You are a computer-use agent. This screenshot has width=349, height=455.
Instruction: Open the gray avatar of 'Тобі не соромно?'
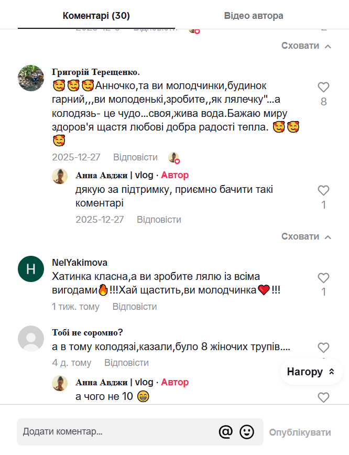point(31,339)
